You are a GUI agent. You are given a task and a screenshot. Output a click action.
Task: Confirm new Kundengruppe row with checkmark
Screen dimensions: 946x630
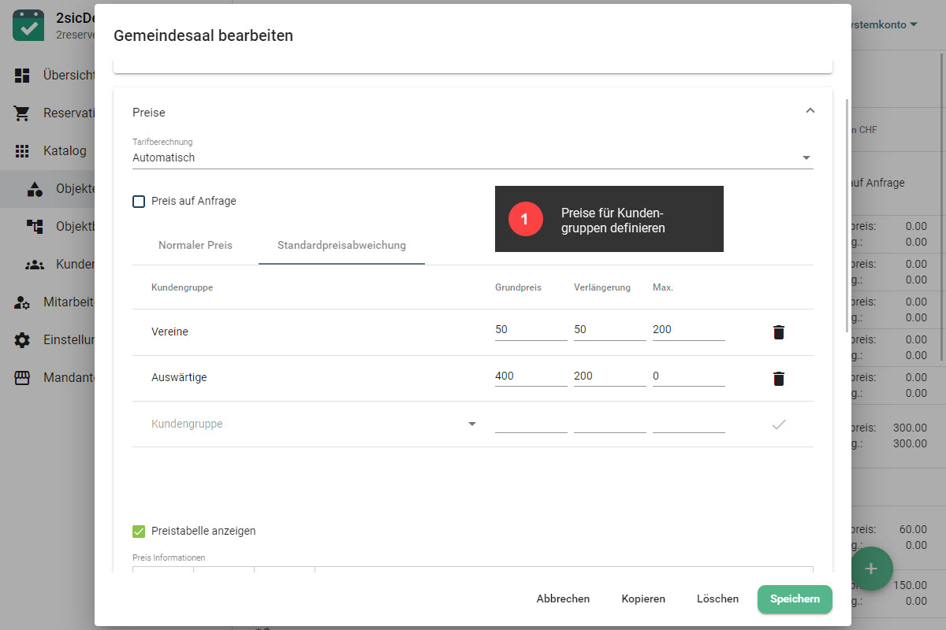[x=779, y=424]
